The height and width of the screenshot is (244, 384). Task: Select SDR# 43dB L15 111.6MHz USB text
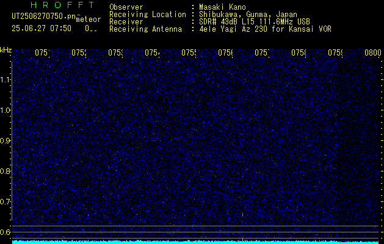[x=255, y=22]
